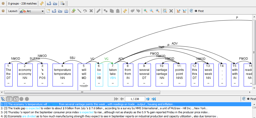The height and width of the screenshot is (118, 256).
Task: Click the bottom-left filter icon
Action: [x=3, y=99]
